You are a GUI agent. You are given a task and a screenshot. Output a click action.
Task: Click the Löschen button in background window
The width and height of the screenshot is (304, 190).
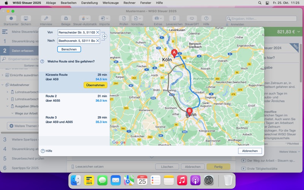(167, 167)
